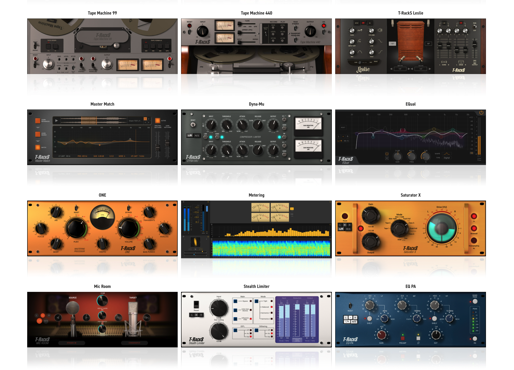This screenshot has height=370, width=514.
Task: Click the 'ONE' plugin title
Action: 102,195
